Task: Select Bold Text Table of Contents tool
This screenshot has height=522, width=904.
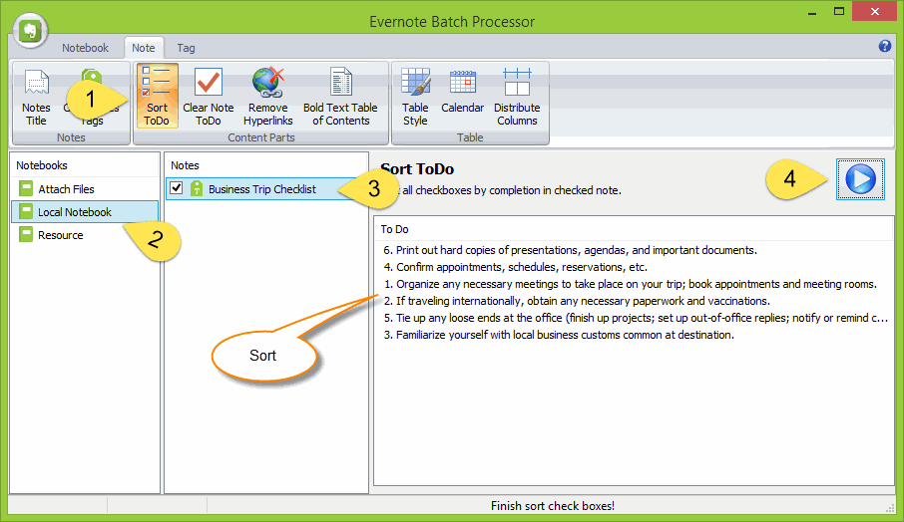Action: click(x=340, y=96)
